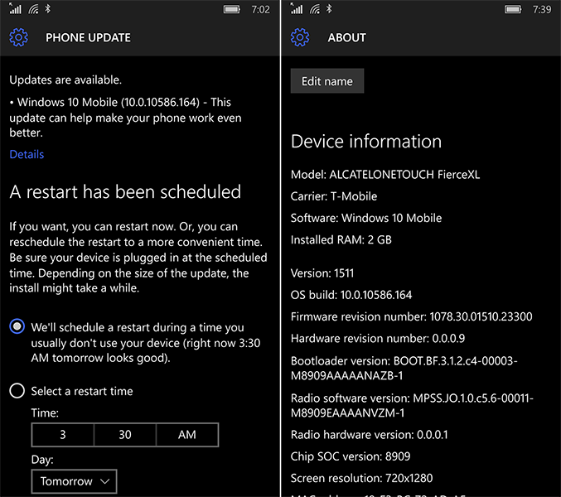Tap Hardware revision number: 0.0.0.9 line
561x497 pixels.
[378, 338]
